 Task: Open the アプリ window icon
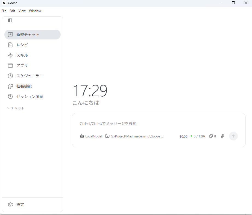10,66
